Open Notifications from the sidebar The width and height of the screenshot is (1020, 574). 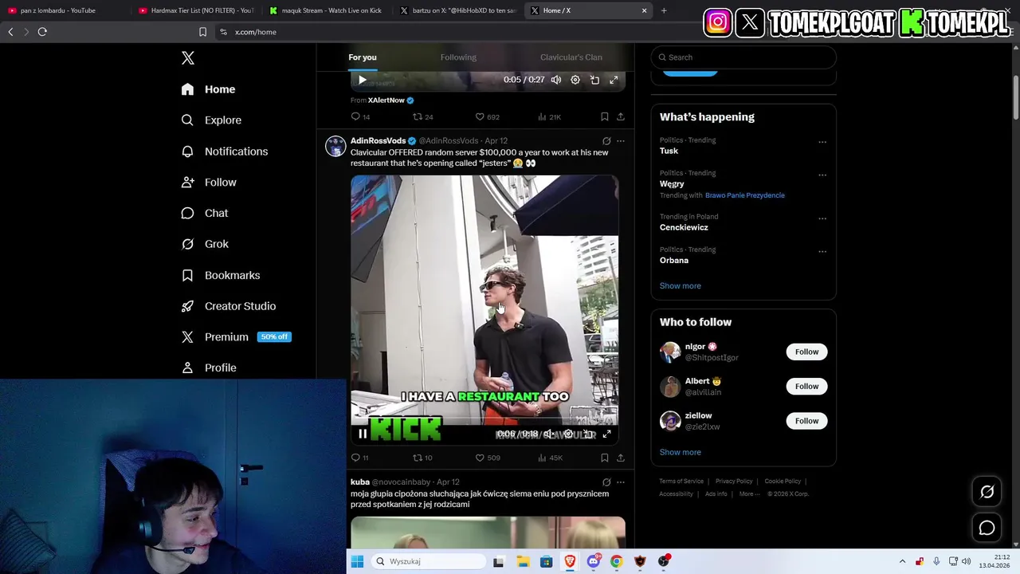[225, 151]
